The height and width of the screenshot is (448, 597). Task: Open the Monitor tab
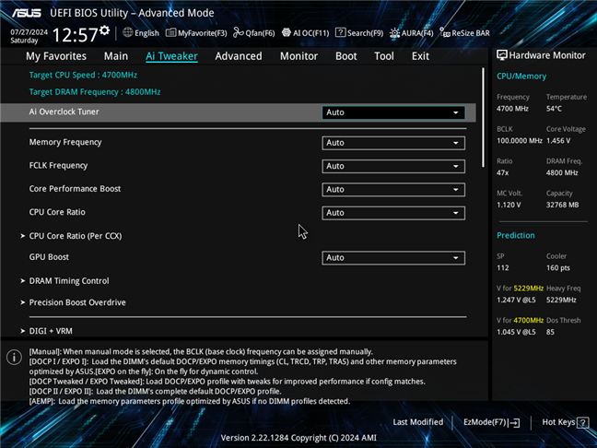click(298, 56)
